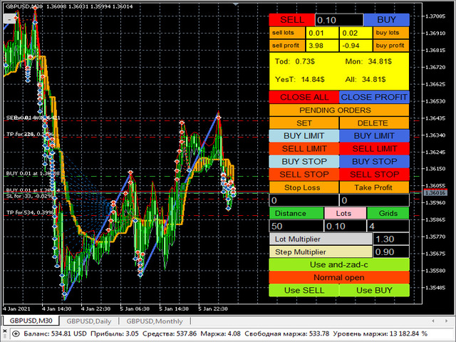The height and width of the screenshot is (342, 456).
Task: Toggle the Normal open mode
Action: point(339,277)
